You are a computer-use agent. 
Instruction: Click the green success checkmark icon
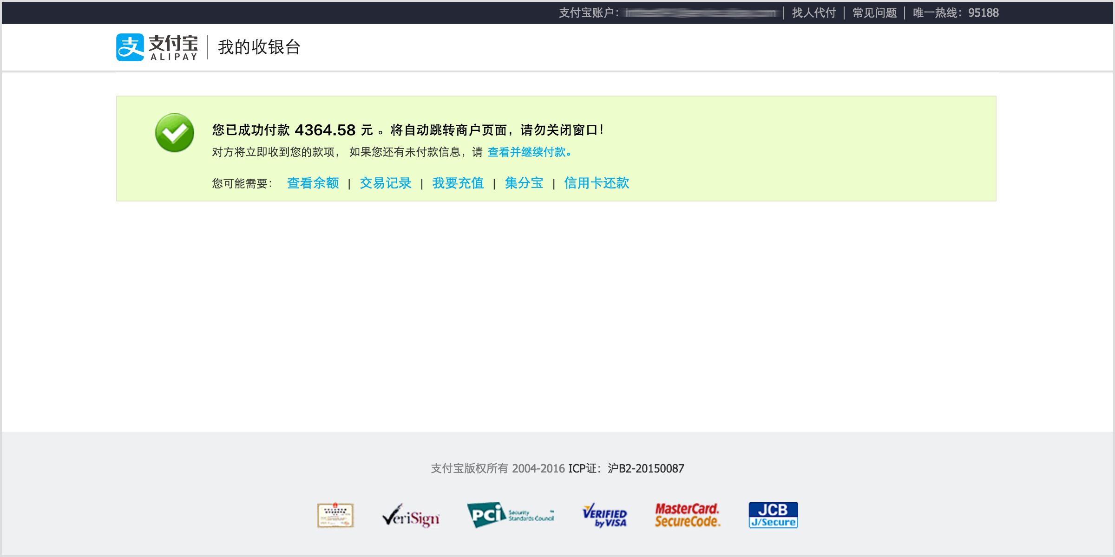[x=175, y=133]
